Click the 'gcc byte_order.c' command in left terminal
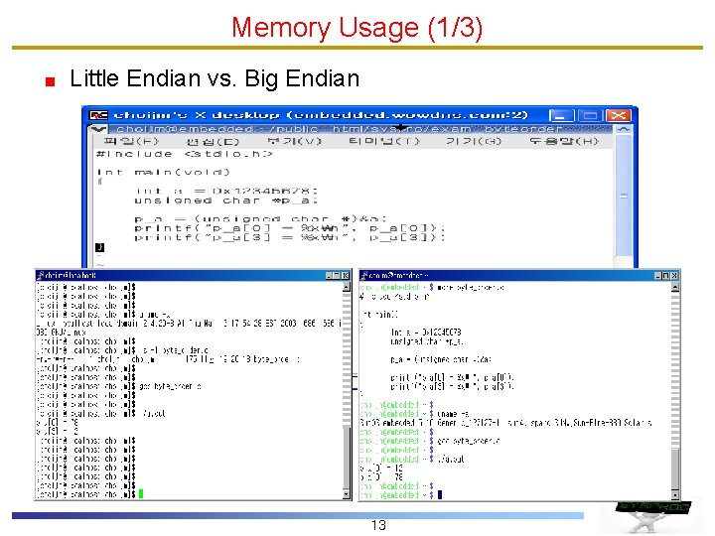Screen dimensions: 715x536 click(x=170, y=386)
